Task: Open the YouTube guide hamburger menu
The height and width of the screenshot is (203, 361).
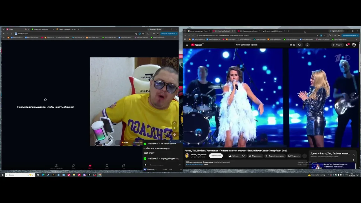Action: point(187,45)
